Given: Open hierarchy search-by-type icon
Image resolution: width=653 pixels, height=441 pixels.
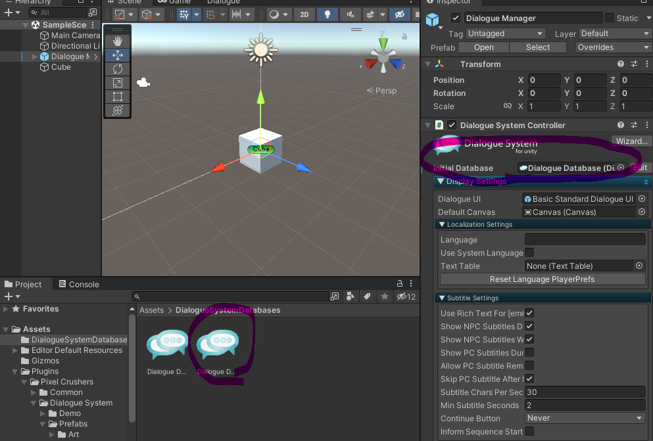Looking at the screenshot, I should click(x=93, y=12).
